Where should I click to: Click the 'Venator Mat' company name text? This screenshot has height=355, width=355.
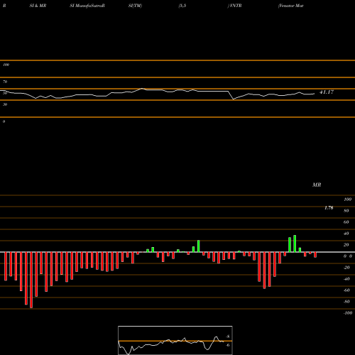tap(291, 6)
